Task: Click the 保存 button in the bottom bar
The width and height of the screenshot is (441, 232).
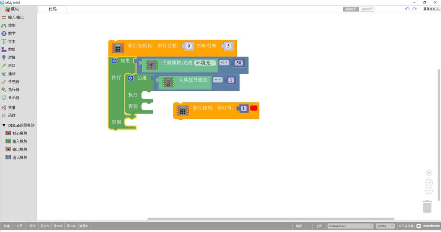Action: (x=32, y=226)
